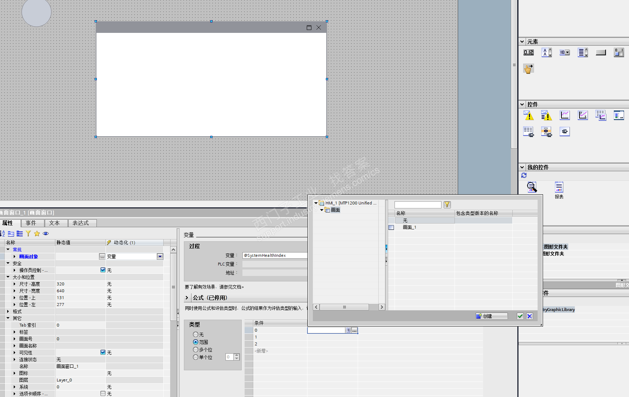Select the 多个位 radio button
629x397 pixels.
[x=195, y=350]
